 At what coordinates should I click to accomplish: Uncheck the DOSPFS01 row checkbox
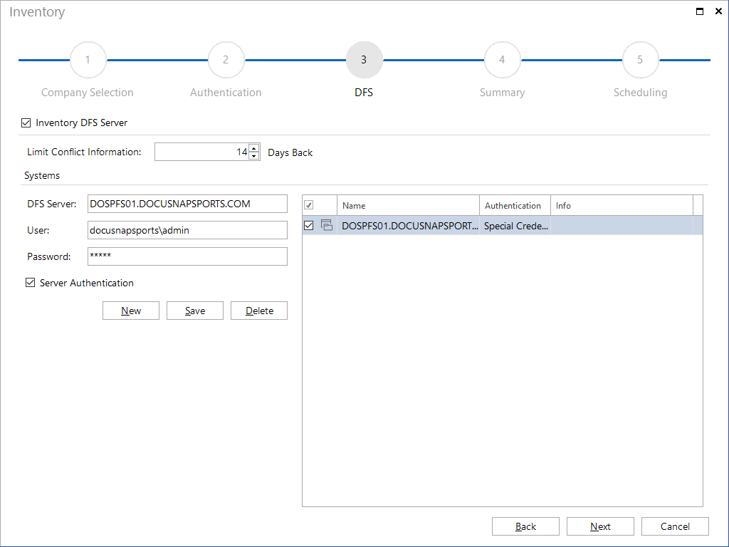click(309, 226)
